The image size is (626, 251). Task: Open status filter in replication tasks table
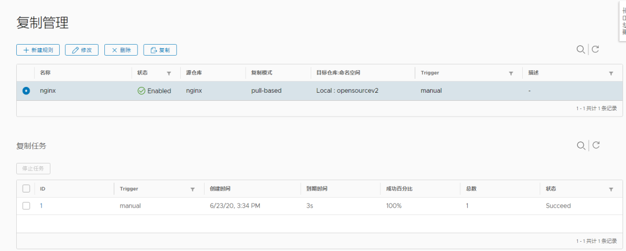coord(611,189)
